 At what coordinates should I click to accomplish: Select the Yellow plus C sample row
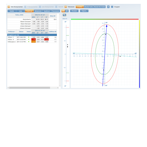tap(32, 42)
